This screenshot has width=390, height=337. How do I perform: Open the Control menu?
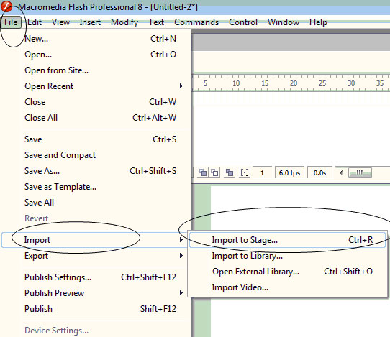point(243,22)
